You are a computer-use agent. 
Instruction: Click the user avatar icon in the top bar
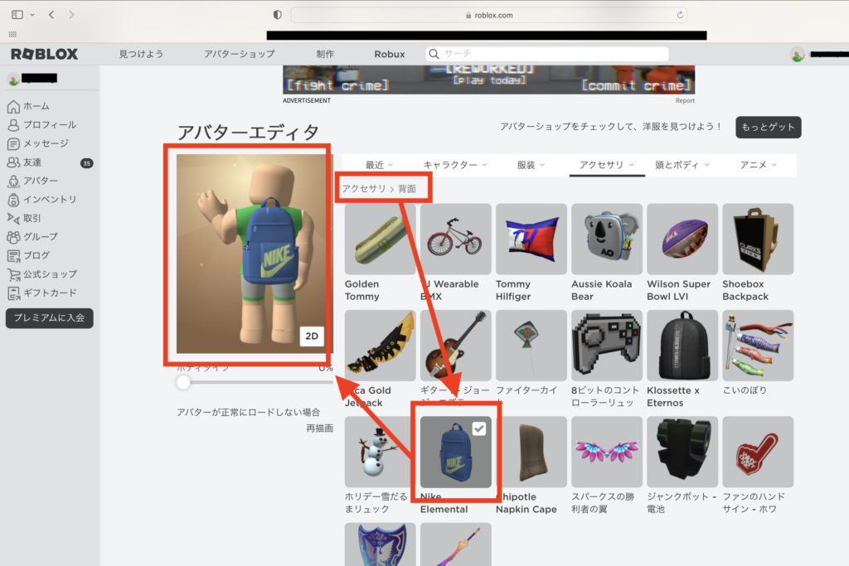(x=797, y=55)
